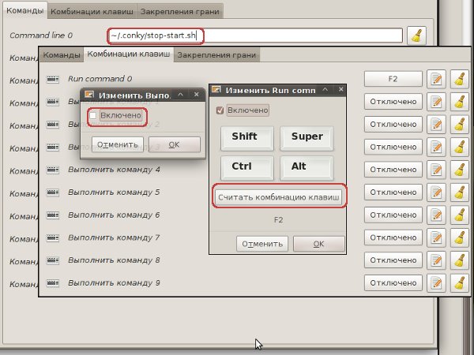
Task: Click the Command line 0 label
Action: [41, 35]
